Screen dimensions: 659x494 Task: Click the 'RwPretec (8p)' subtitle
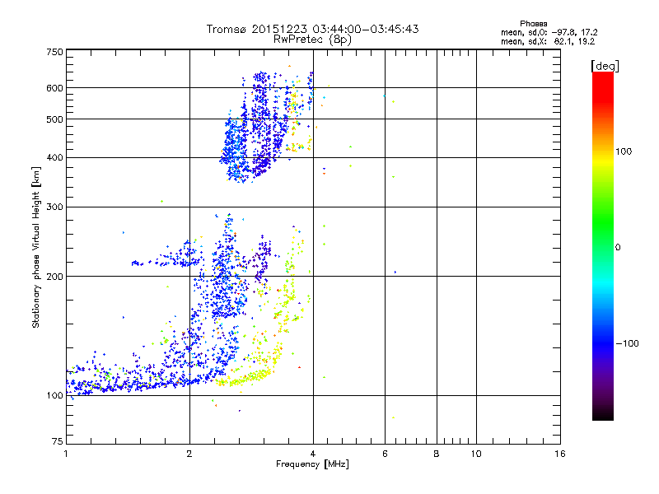tap(312, 40)
